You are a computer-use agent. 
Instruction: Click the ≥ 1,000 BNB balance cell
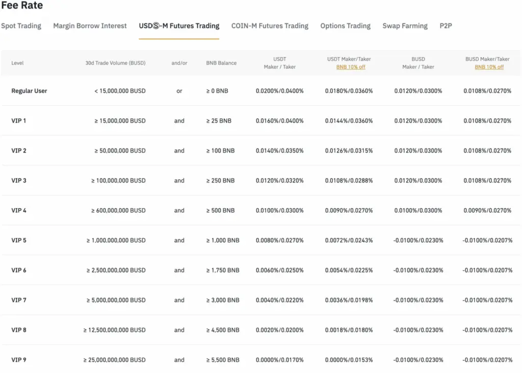(x=223, y=240)
